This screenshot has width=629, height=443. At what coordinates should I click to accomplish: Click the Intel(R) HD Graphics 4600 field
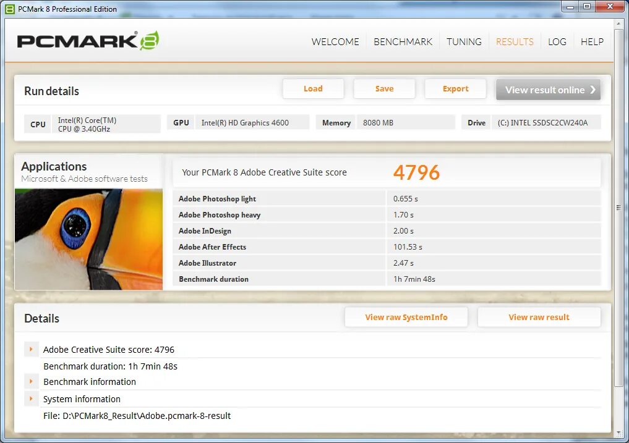pyautogui.click(x=252, y=123)
